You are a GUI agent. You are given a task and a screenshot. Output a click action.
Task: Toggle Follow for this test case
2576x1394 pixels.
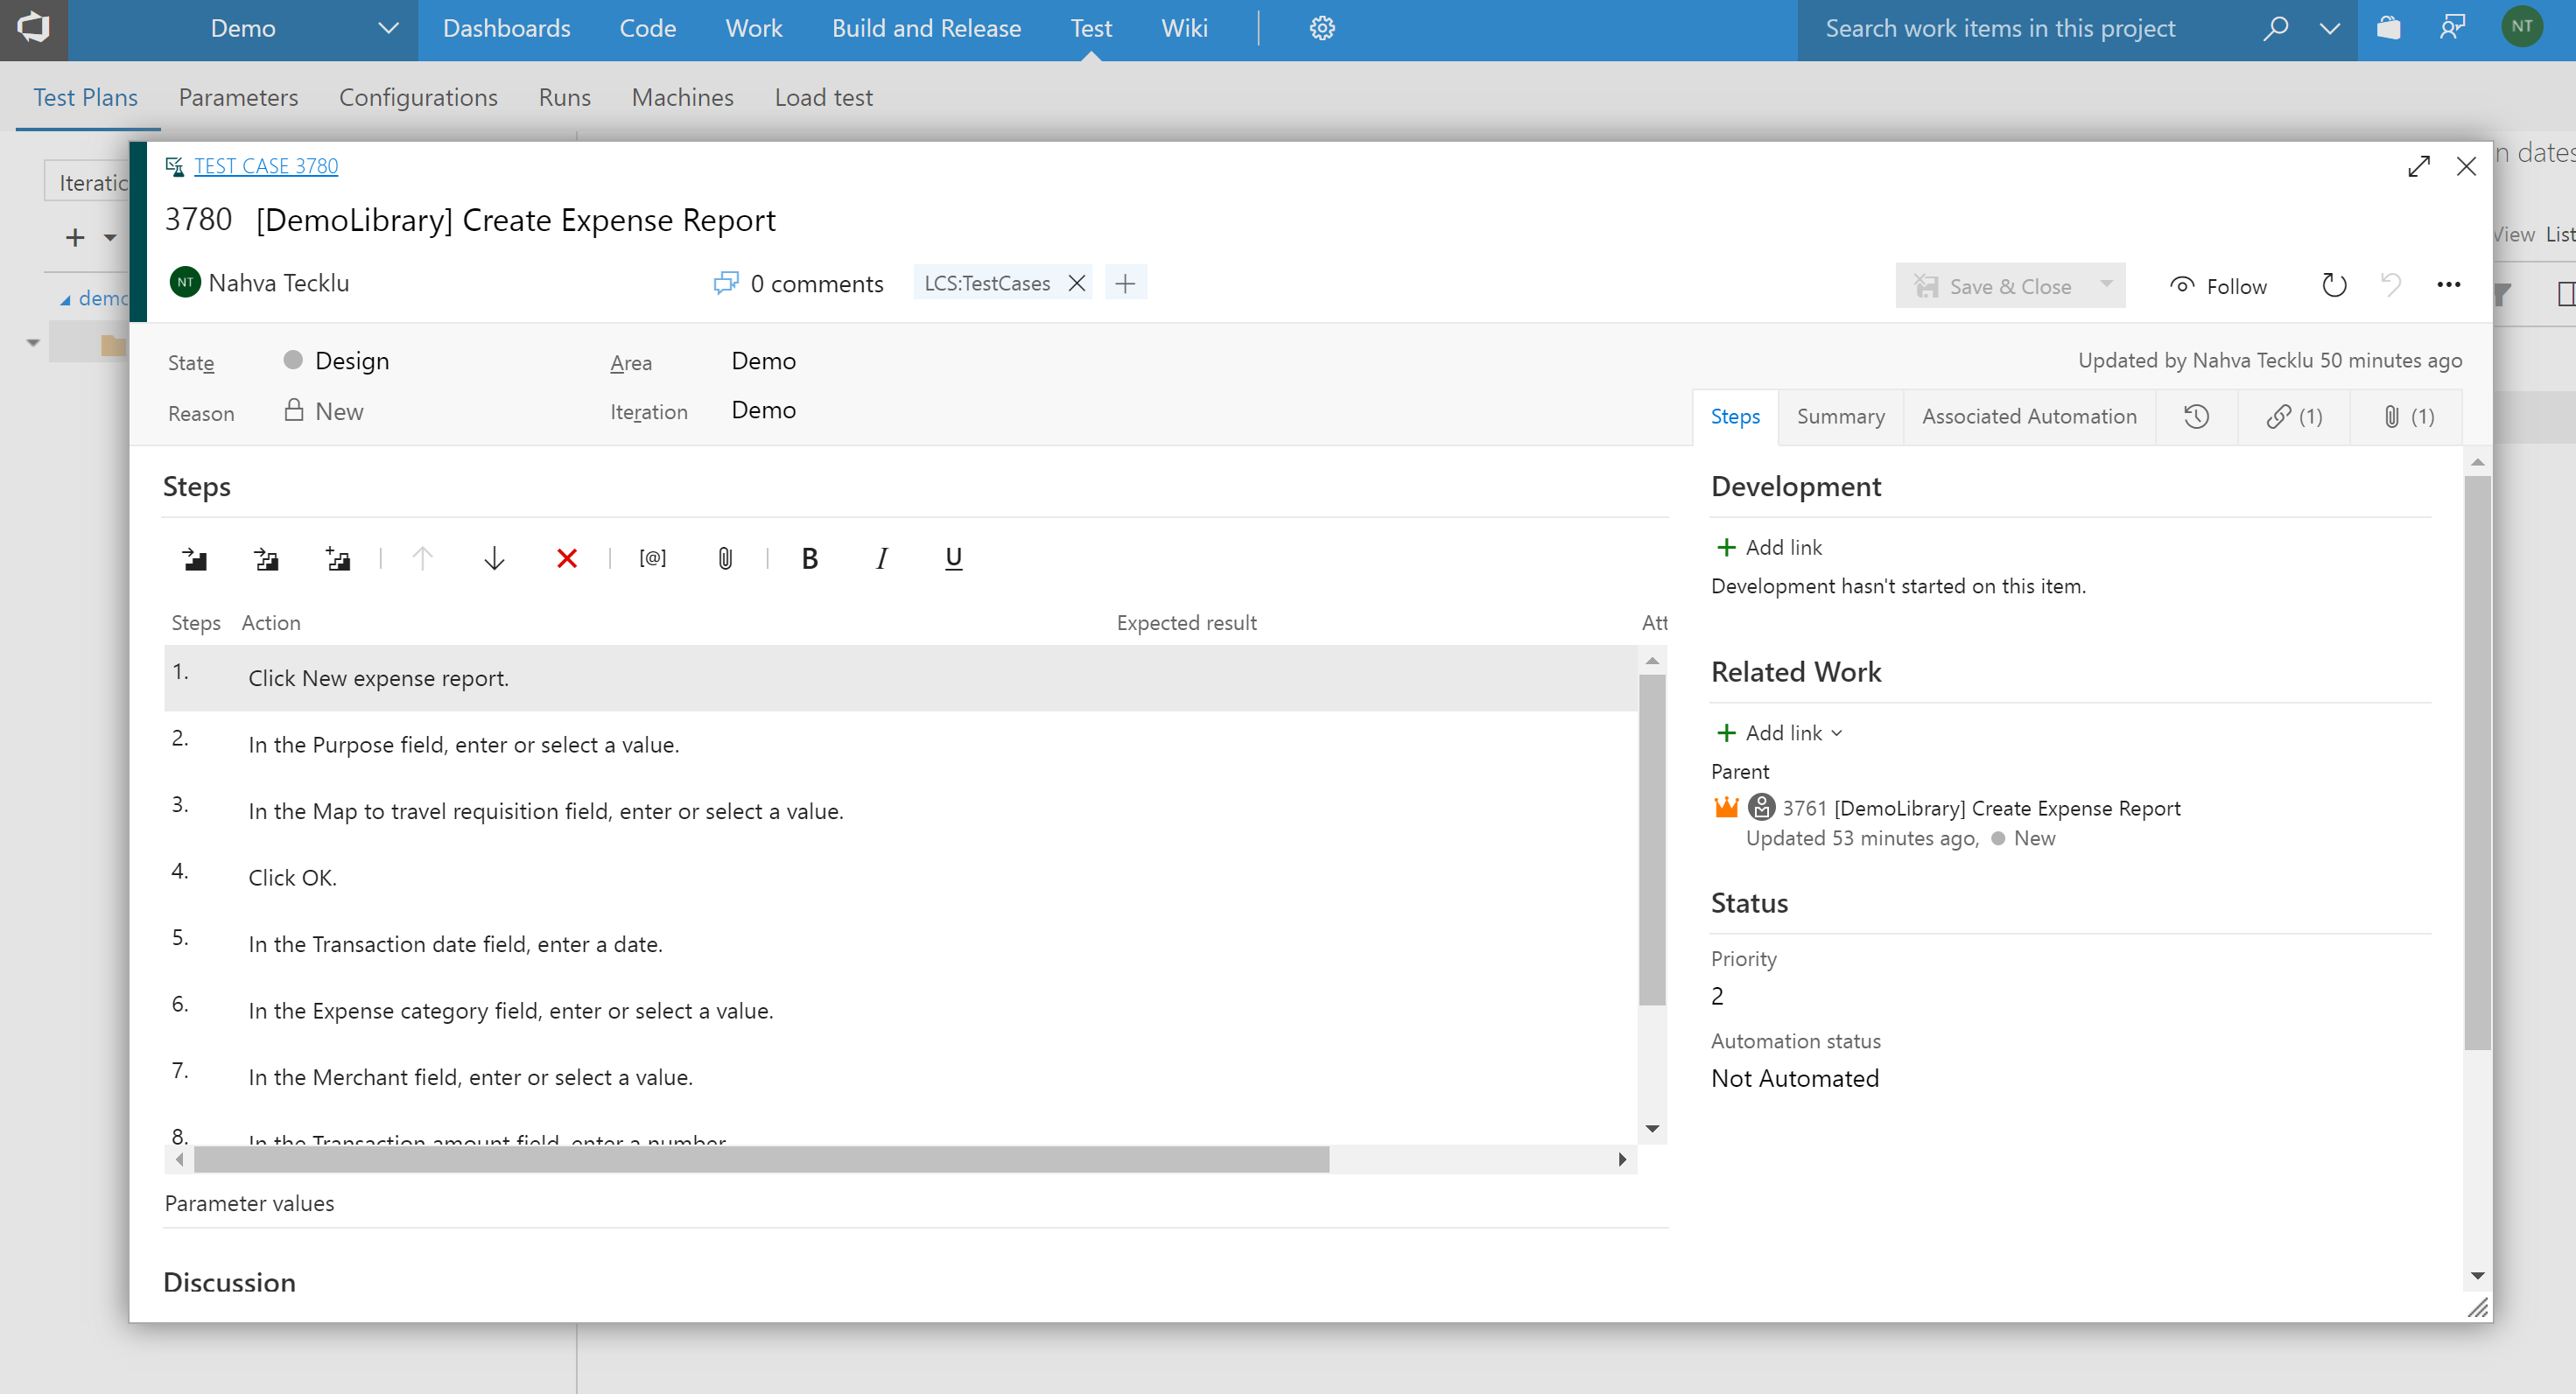point(2218,286)
